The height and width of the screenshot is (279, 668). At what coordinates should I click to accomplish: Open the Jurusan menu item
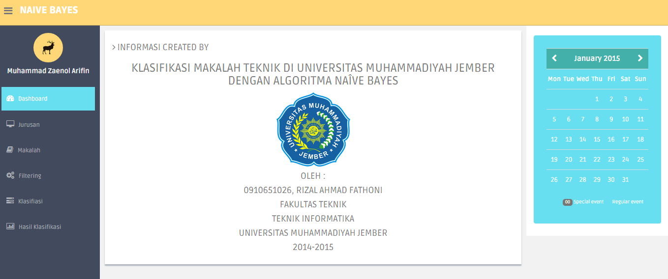point(48,124)
